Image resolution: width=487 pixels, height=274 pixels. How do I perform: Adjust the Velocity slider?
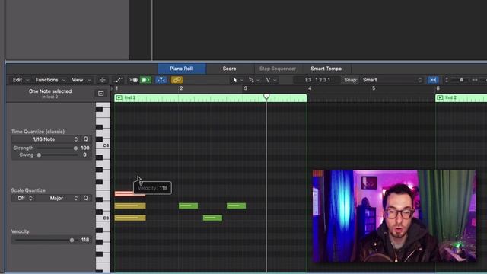(46, 240)
